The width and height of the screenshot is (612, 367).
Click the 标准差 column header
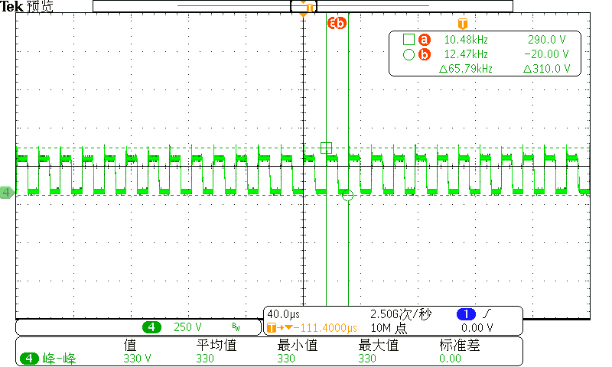click(460, 345)
